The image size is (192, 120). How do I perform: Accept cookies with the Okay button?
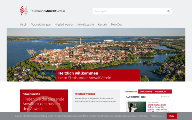click(172, 116)
